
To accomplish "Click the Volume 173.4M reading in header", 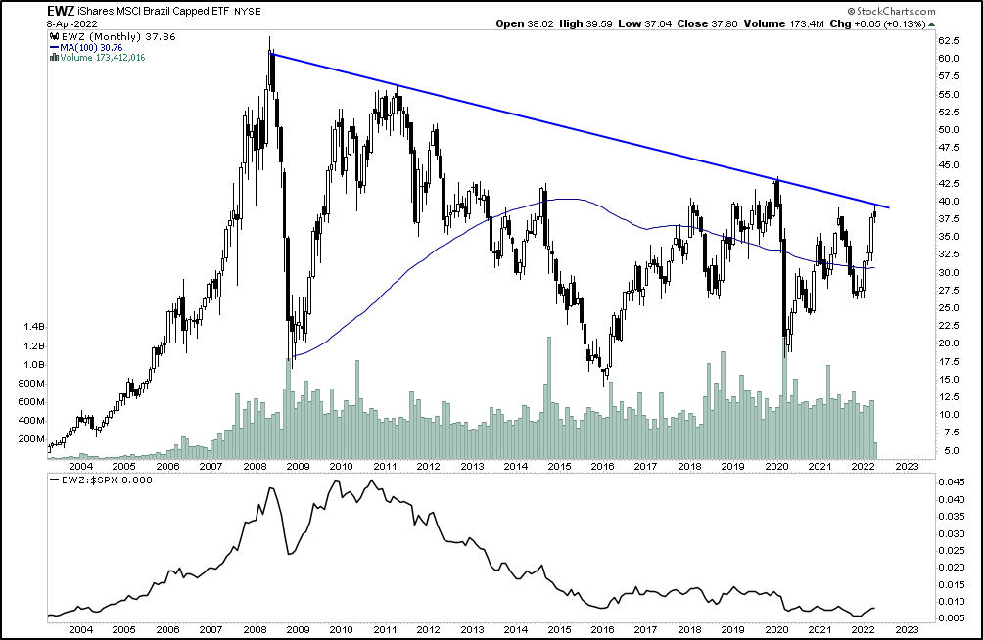I will (x=783, y=23).
